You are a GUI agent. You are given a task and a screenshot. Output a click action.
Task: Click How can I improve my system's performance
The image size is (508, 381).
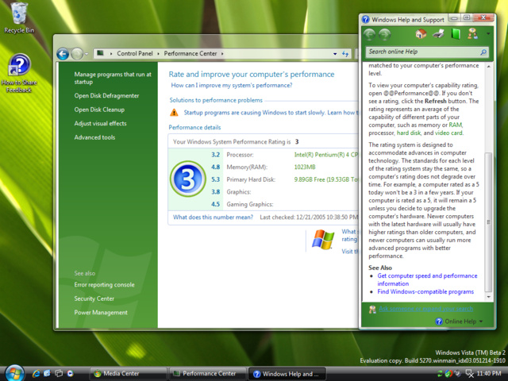[231, 85]
